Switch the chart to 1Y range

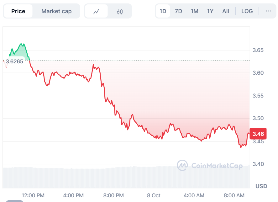coord(210,11)
